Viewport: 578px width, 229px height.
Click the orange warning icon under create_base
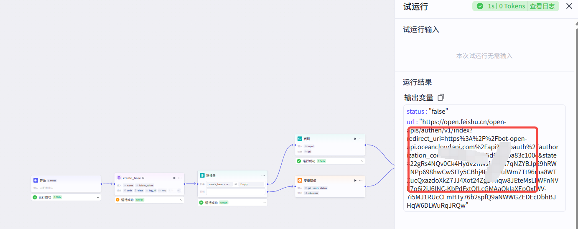click(118, 200)
